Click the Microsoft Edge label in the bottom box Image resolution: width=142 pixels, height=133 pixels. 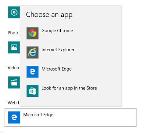coord(38,115)
